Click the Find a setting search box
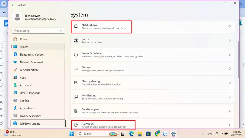This screenshot has height=138, width=245. (38, 31)
